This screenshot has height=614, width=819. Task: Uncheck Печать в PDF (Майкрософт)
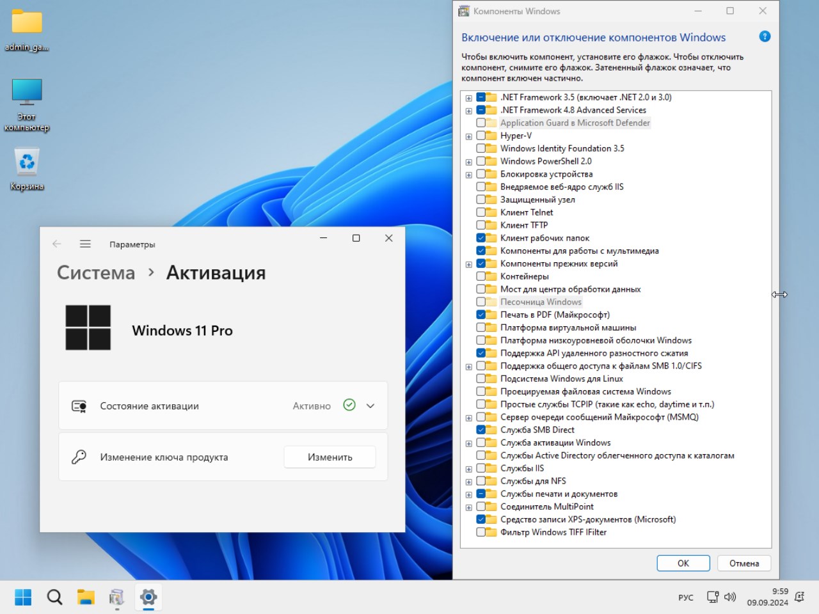click(x=481, y=315)
